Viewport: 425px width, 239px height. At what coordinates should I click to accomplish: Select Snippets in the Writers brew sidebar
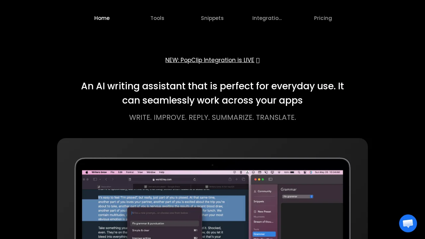pos(259,201)
